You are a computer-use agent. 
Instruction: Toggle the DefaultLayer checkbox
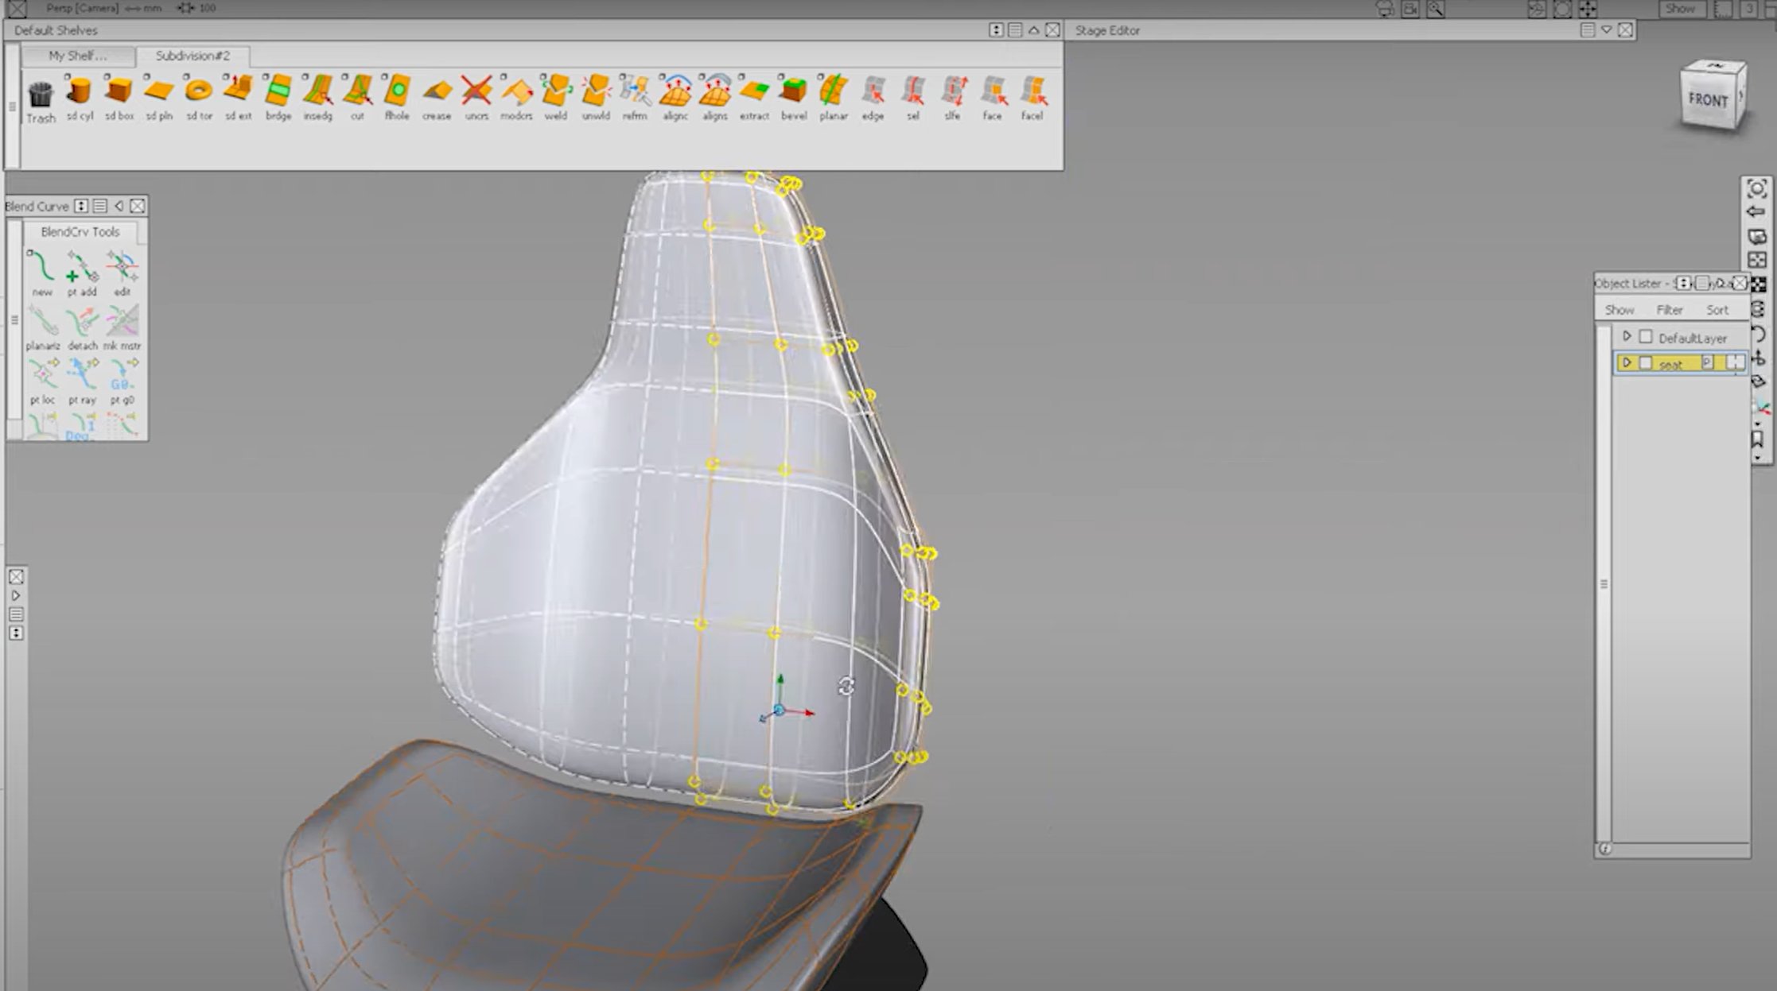point(1647,336)
